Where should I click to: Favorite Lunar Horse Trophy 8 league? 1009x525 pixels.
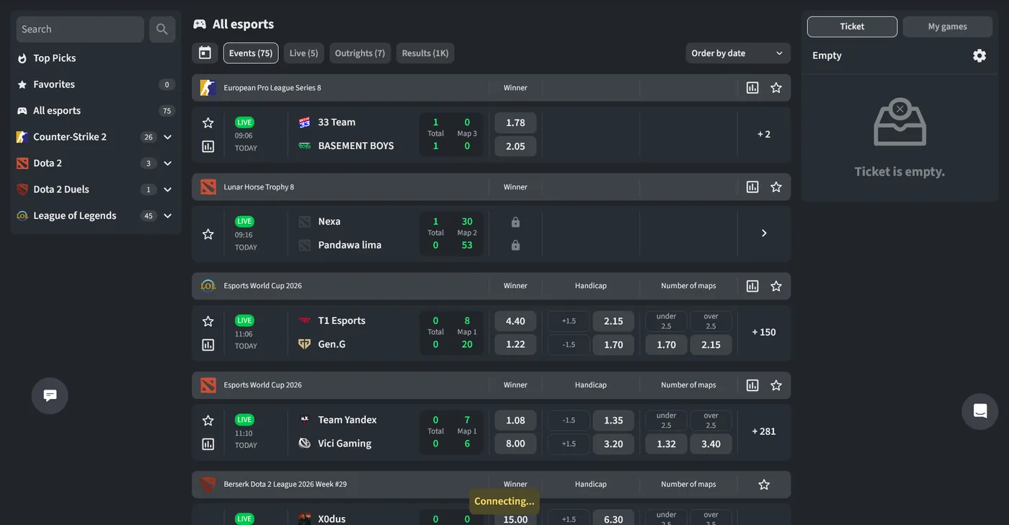[776, 187]
